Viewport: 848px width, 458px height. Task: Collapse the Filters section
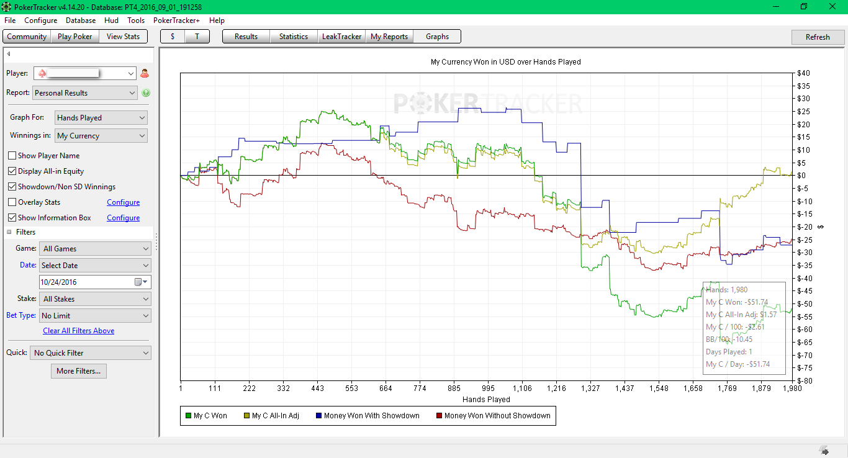pyautogui.click(x=9, y=232)
